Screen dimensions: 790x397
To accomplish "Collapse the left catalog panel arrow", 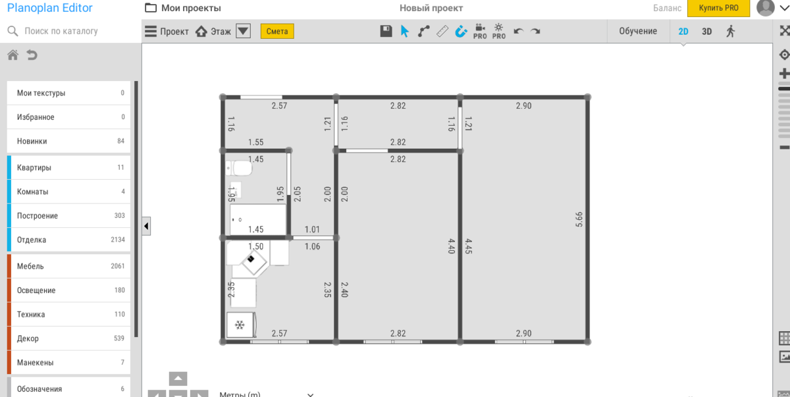I will (146, 226).
